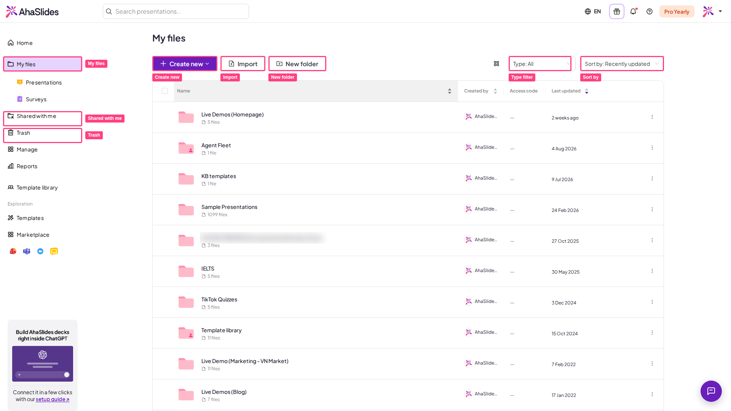Viewport: 731px width, 411px height.
Task: Click the ChatGPT promo thumbnail
Action: tap(43, 364)
